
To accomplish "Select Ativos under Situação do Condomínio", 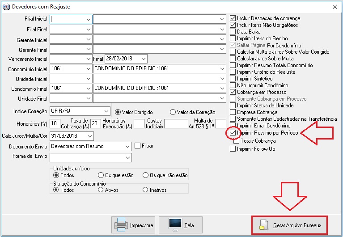I will point(101,190).
